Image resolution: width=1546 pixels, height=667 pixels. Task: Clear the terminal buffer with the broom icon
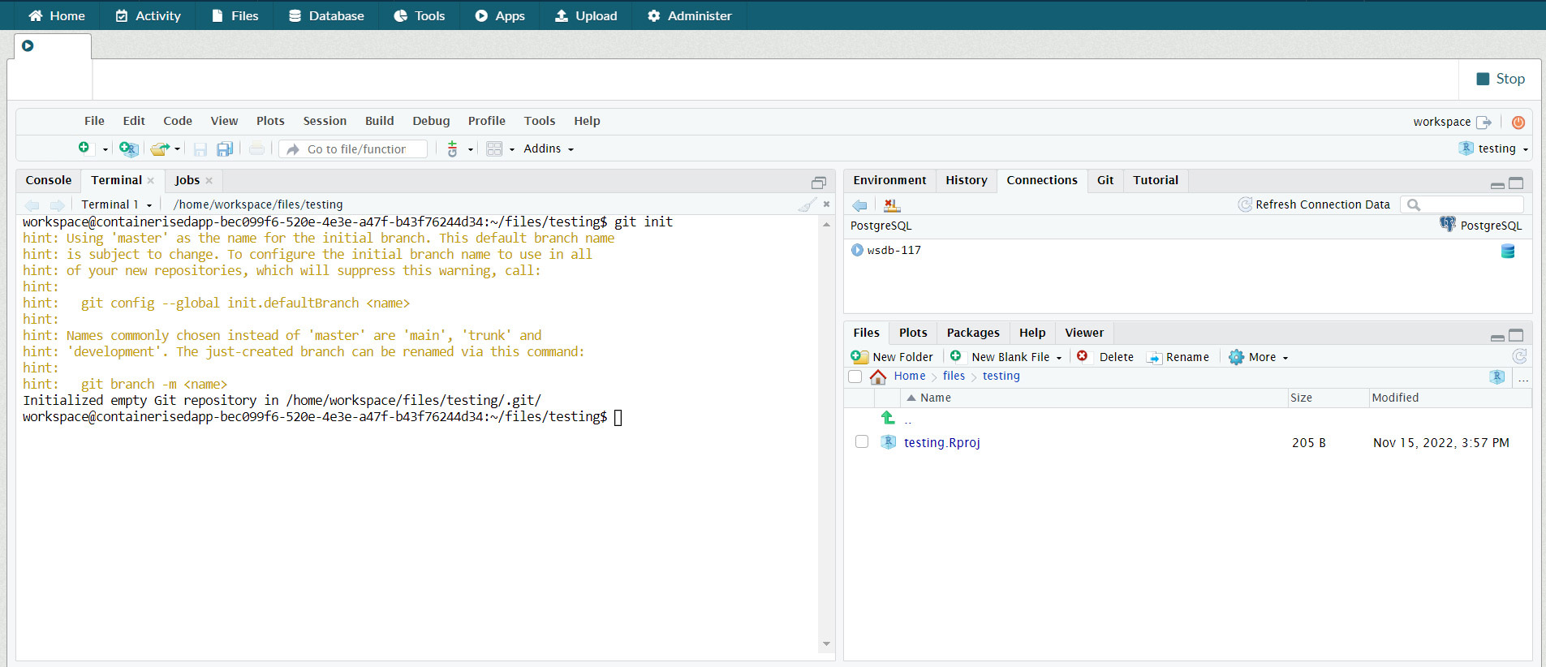[807, 204]
